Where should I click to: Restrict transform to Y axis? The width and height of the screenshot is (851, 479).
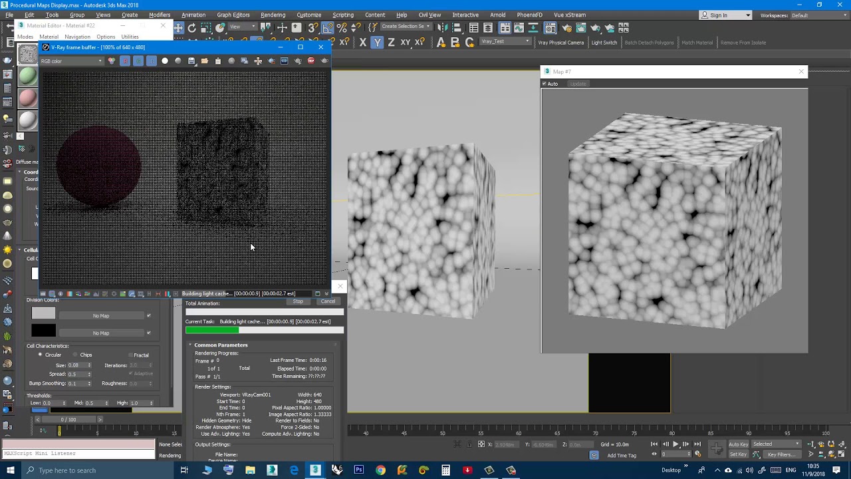377,43
